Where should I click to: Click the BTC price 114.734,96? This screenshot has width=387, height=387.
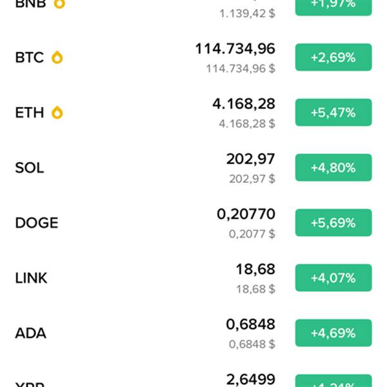pyautogui.click(x=235, y=48)
